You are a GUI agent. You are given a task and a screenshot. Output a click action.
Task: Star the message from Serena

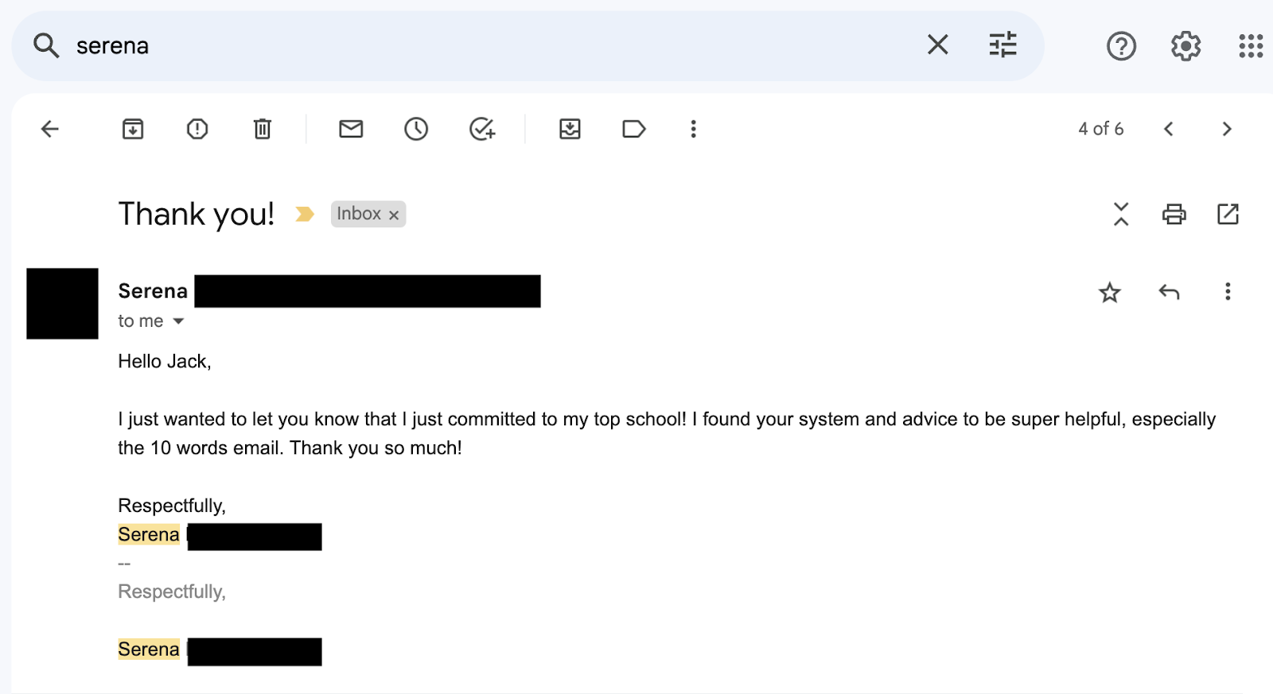click(x=1110, y=293)
